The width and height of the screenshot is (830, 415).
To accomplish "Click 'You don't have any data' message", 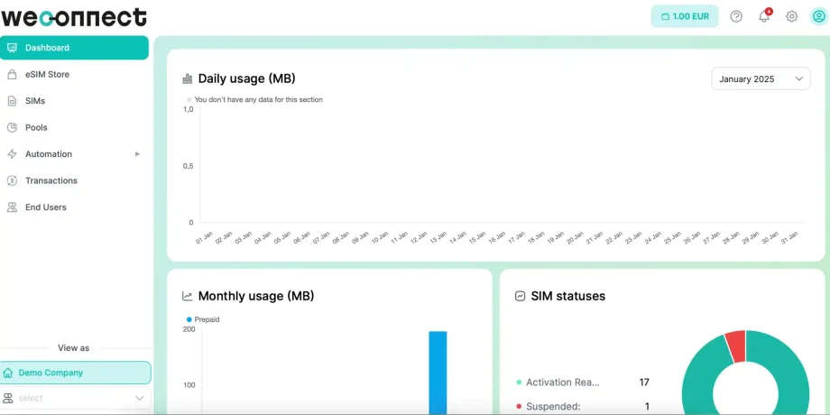I will tap(258, 99).
